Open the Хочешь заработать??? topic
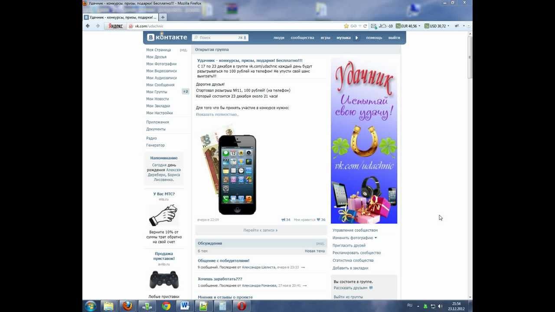This screenshot has width=555, height=312. (220, 279)
